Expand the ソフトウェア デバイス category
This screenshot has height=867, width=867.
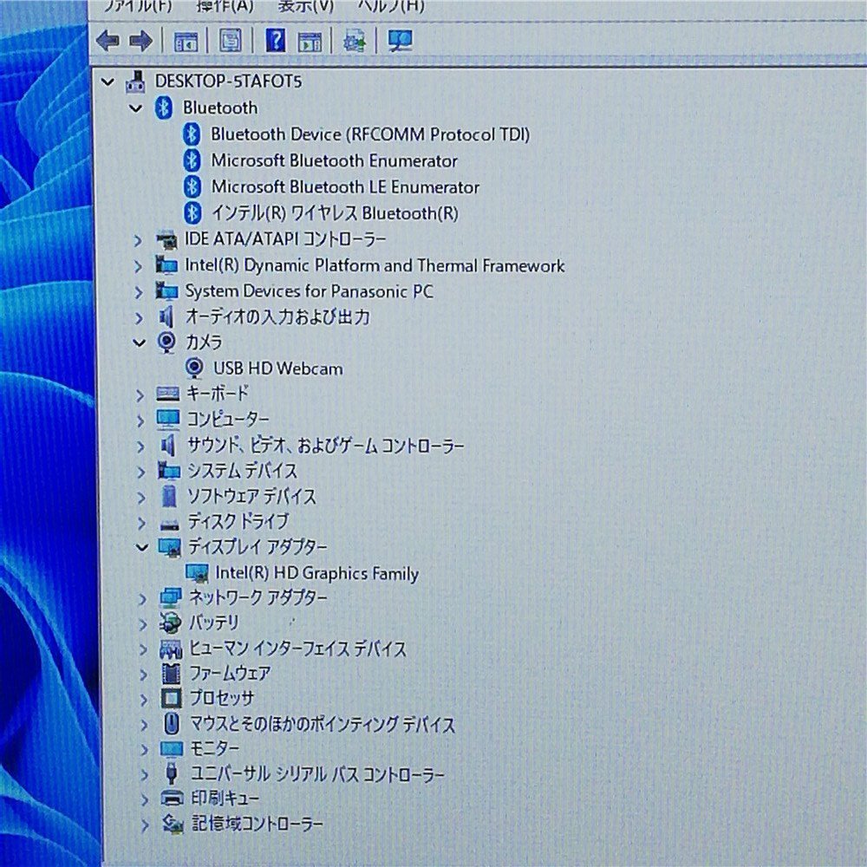point(141,497)
